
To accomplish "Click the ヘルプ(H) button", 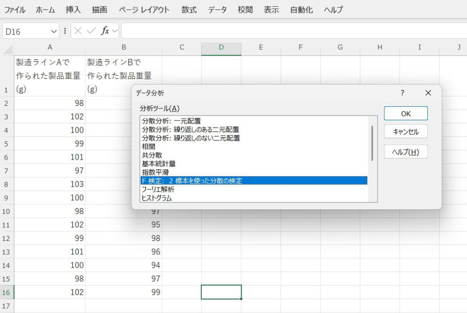I will (405, 152).
